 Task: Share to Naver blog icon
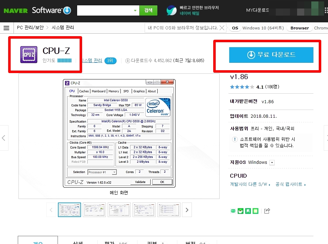(233, 211)
